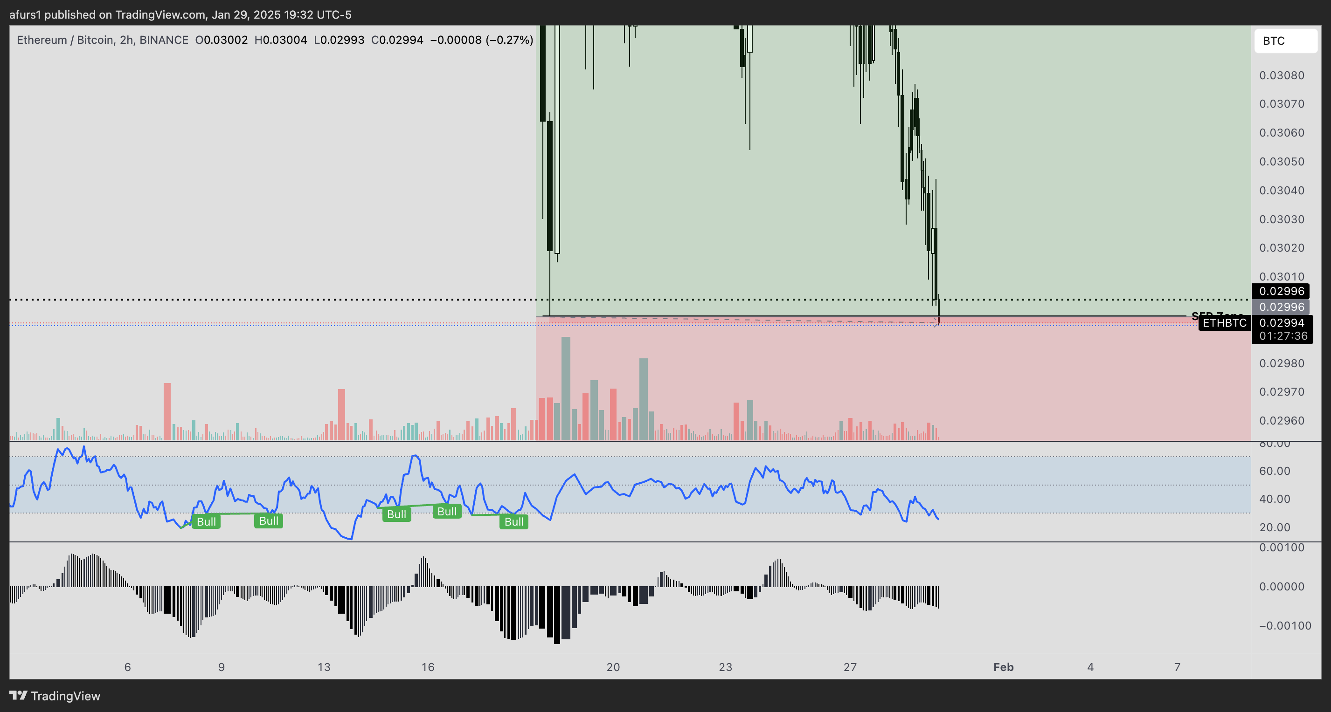Click the 0.00000 histogram axis label

(1282, 587)
